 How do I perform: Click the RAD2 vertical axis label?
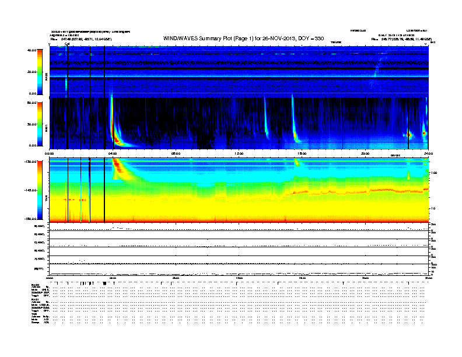46,76
